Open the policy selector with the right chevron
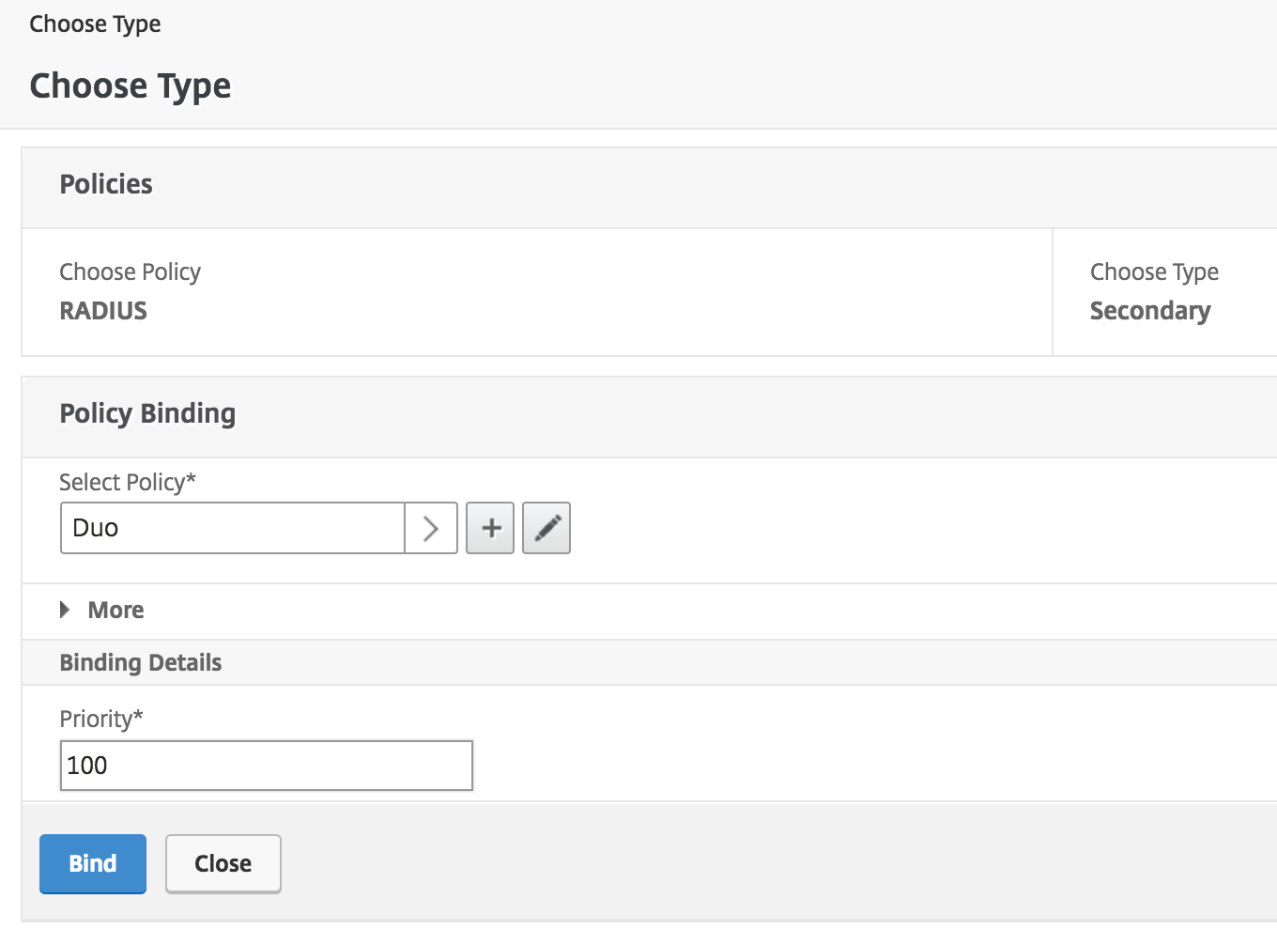The width and height of the screenshot is (1277, 945). pos(431,528)
